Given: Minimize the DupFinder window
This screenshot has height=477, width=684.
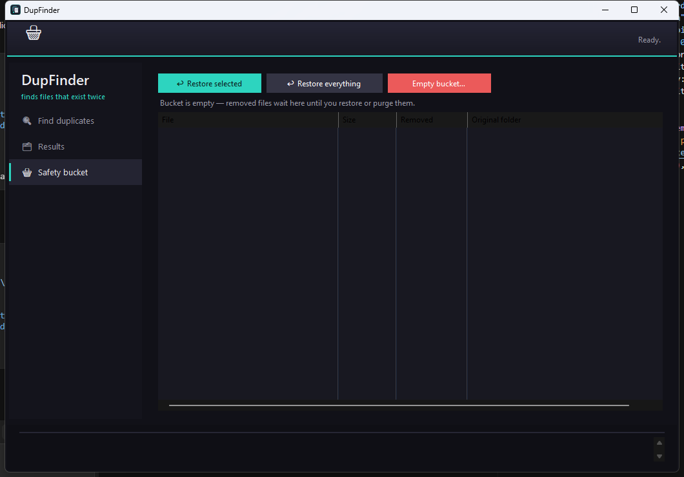Looking at the screenshot, I should pyautogui.click(x=605, y=10).
